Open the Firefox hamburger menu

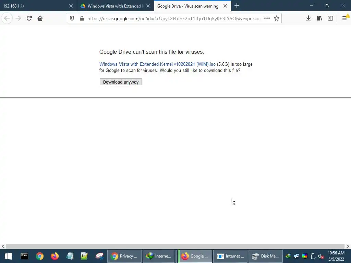pos(345,18)
